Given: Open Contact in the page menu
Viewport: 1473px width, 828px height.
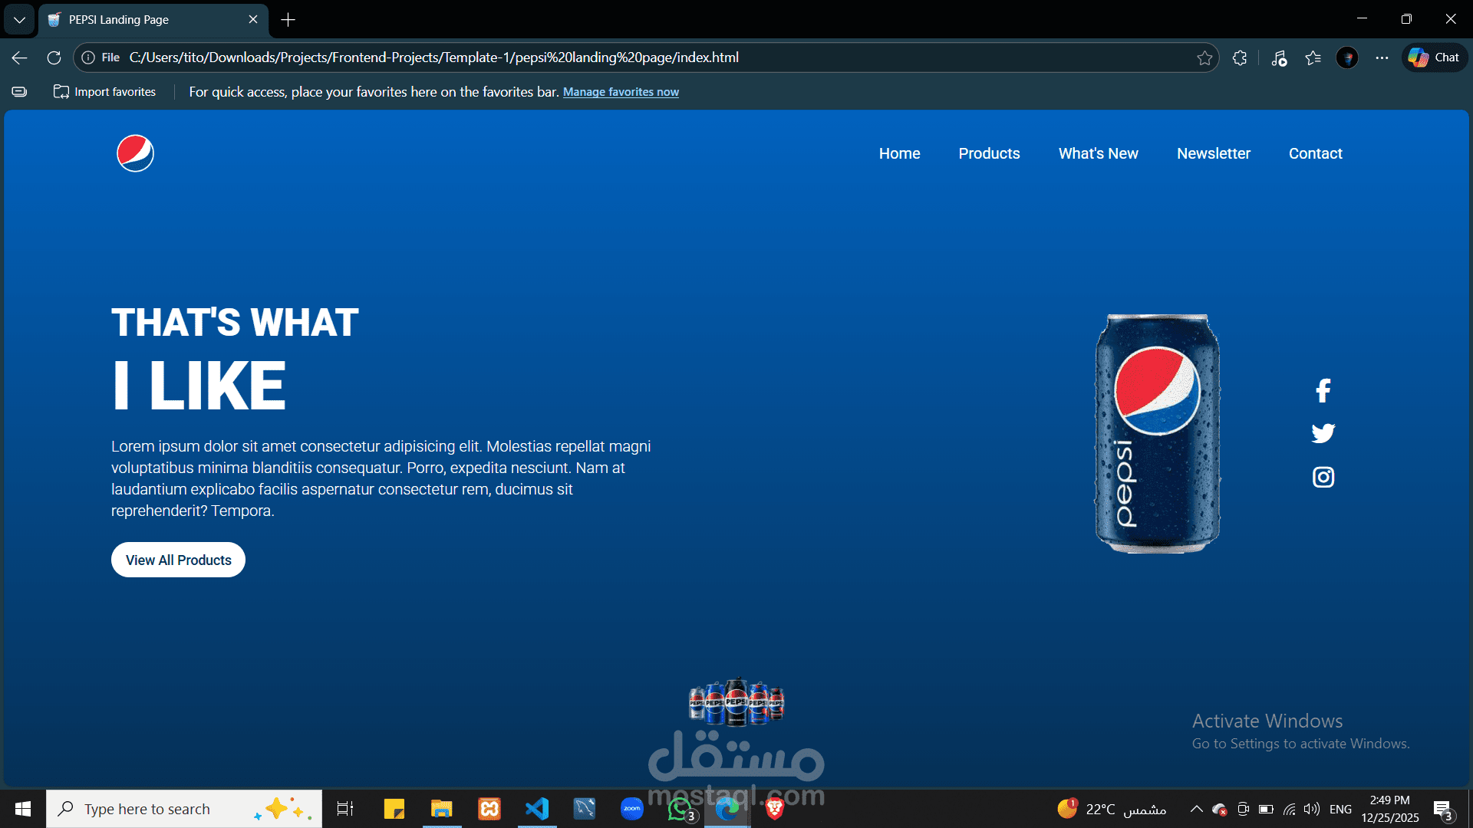Looking at the screenshot, I should [x=1315, y=153].
